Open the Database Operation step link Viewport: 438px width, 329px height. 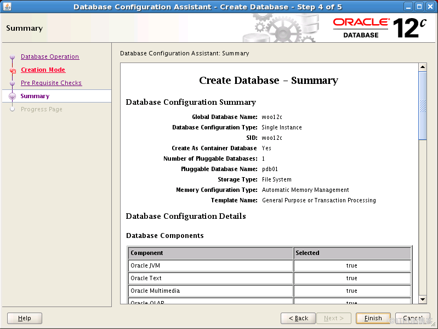50,56
